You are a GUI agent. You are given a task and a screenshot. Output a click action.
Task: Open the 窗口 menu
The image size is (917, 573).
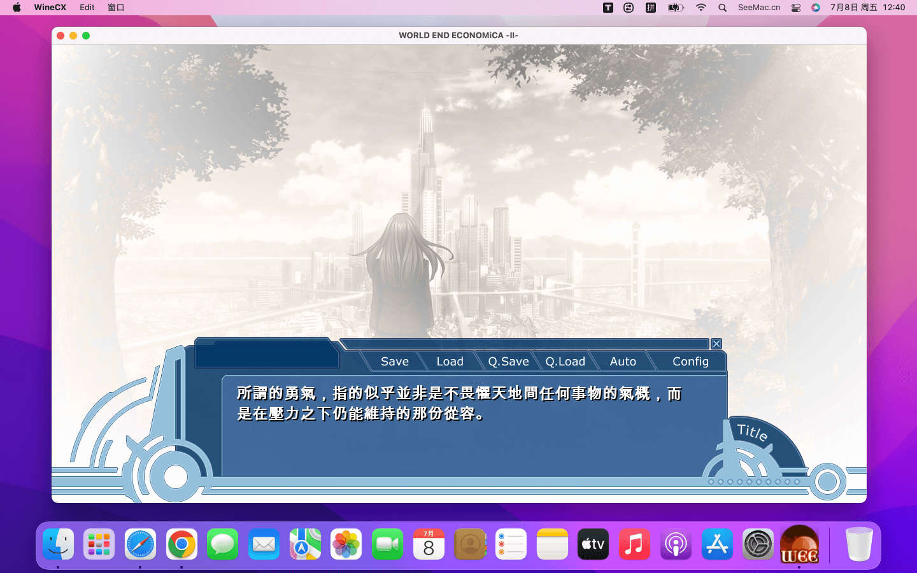coord(116,8)
